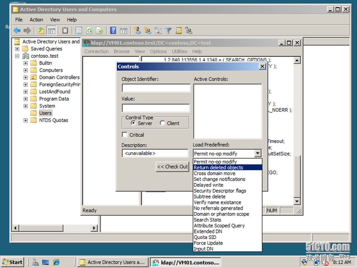Click ldp output scrollbar up arrow
This screenshot has width=357, height=268.
[x=297, y=60]
